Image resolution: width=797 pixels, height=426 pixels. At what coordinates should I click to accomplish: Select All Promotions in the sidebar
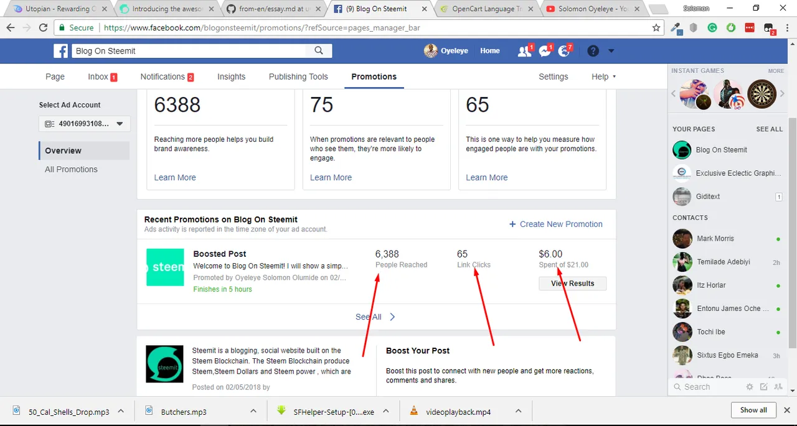[x=71, y=169]
